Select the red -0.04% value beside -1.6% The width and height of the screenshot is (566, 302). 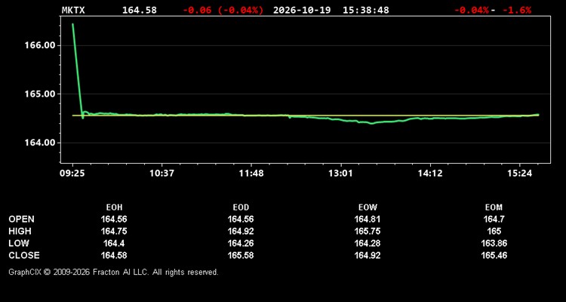pyautogui.click(x=471, y=10)
